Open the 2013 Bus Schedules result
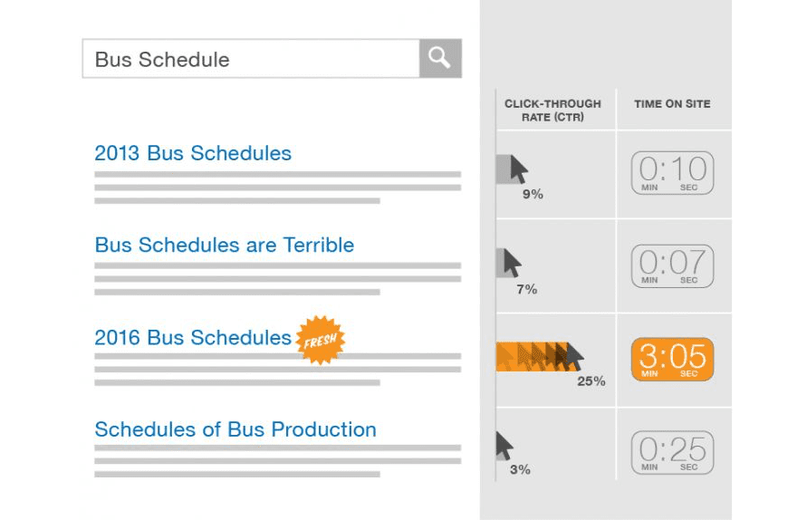797x520 pixels. [193, 153]
